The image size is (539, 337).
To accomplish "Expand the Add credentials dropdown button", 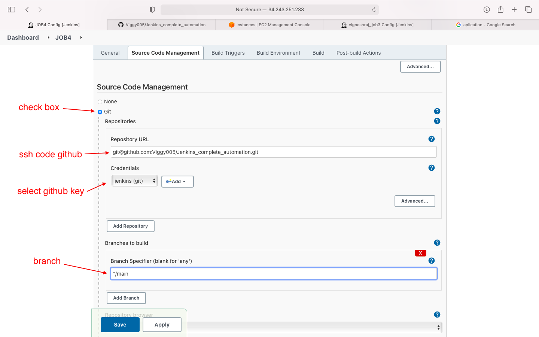I will point(177,182).
